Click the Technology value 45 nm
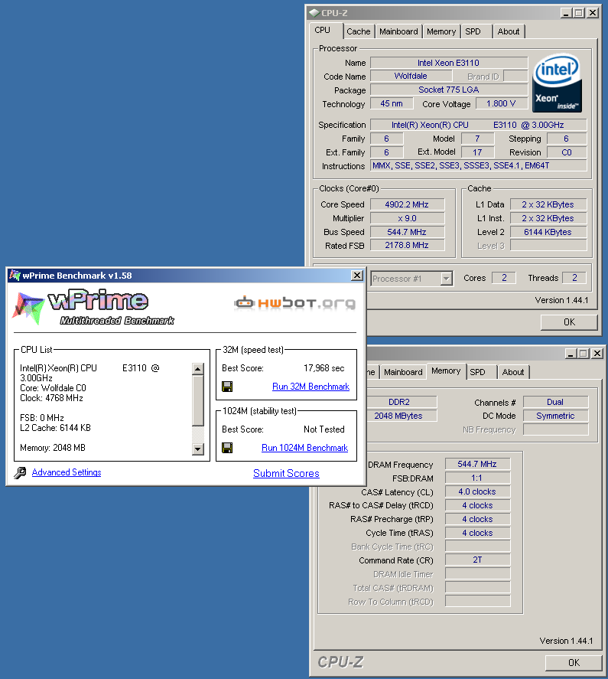This screenshot has width=608, height=679. 392,103
